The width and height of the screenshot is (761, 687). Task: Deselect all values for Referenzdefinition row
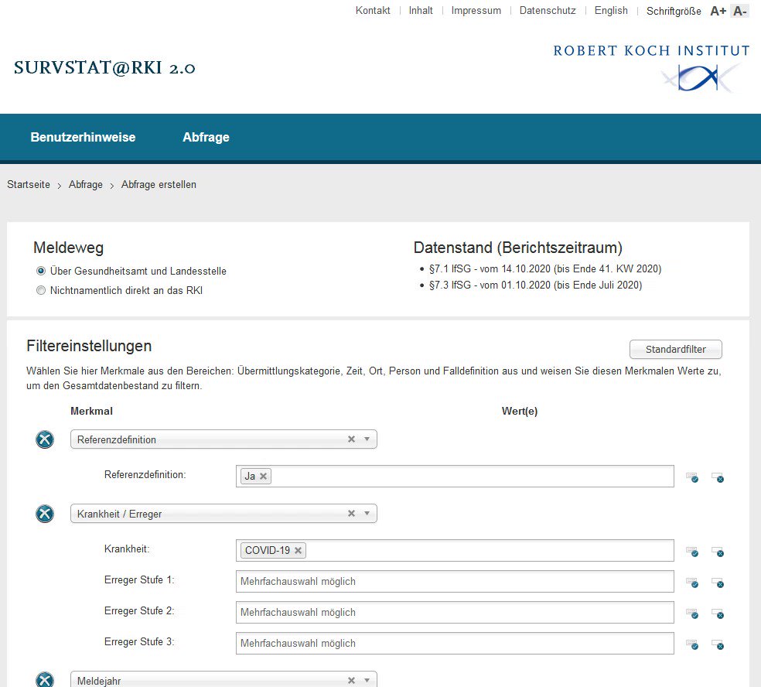coord(718,477)
